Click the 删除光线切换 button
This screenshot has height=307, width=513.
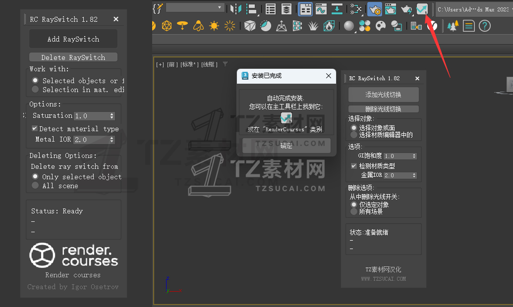point(384,109)
